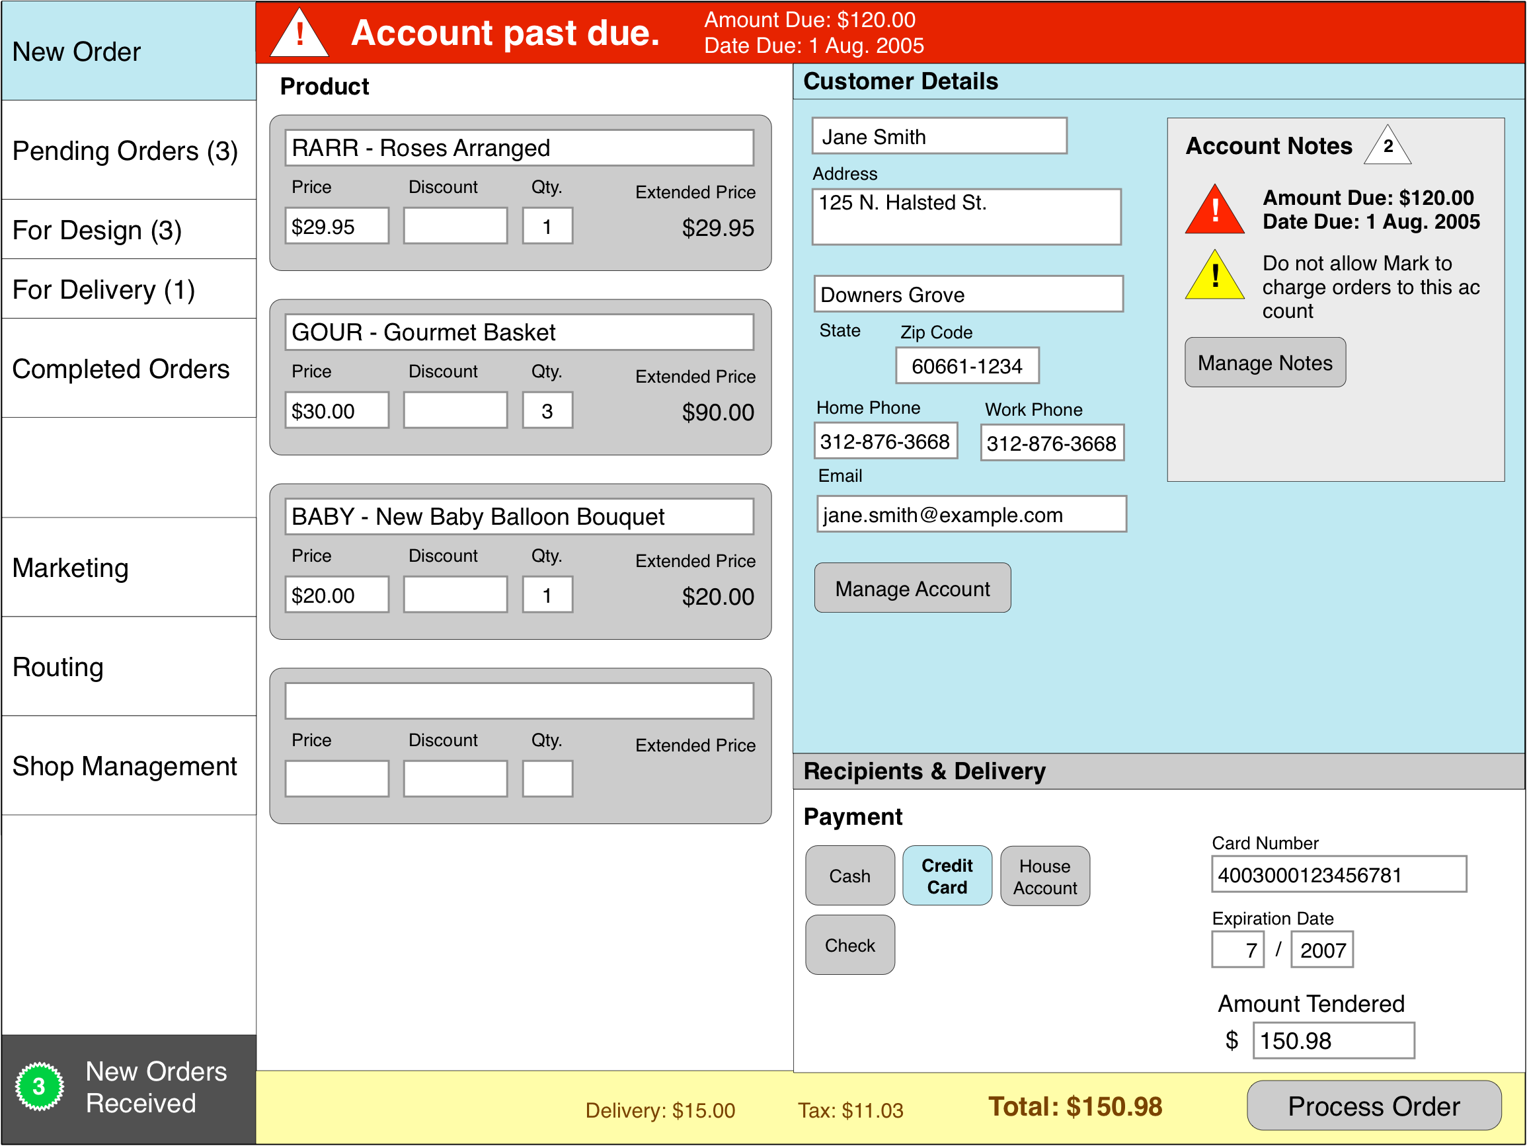1527x1146 pixels.
Task: Click Manage Notes in Account Notes panel
Action: coord(1265,362)
